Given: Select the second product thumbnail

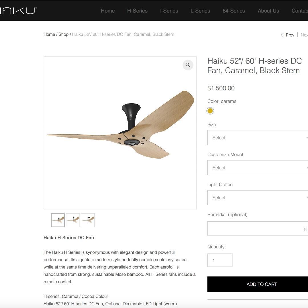Looking at the screenshot, I should click(73, 220).
